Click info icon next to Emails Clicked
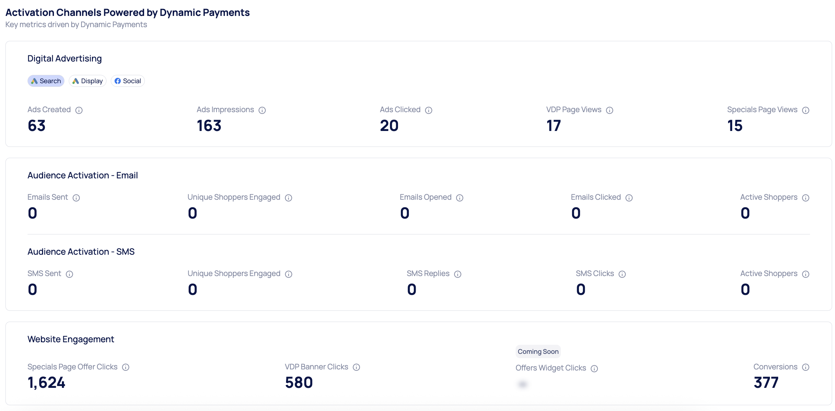Viewport: 835px width, 411px height. 629,198
